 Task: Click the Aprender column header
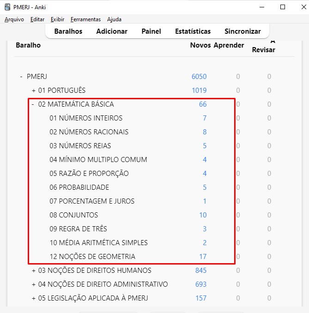(229, 45)
